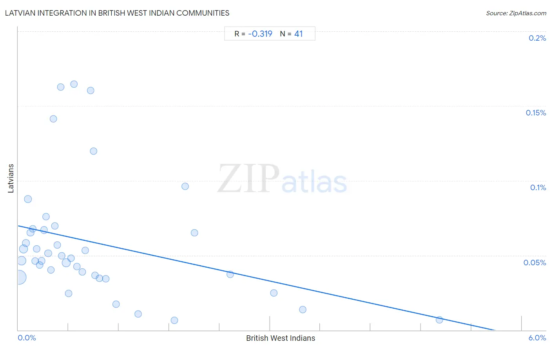
Task: Select the highest data point near the 0.2% level
Action: [x=74, y=84]
